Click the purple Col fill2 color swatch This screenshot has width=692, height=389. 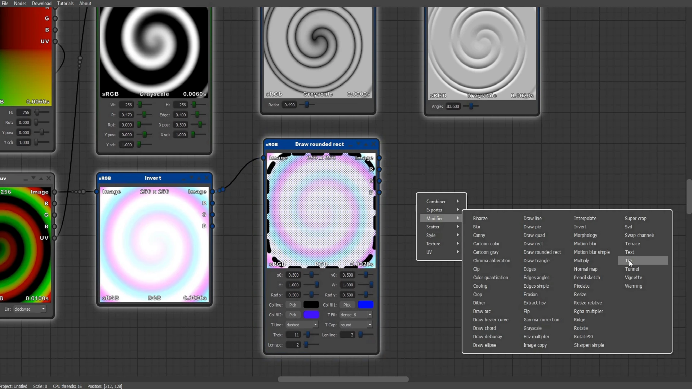[x=311, y=315]
